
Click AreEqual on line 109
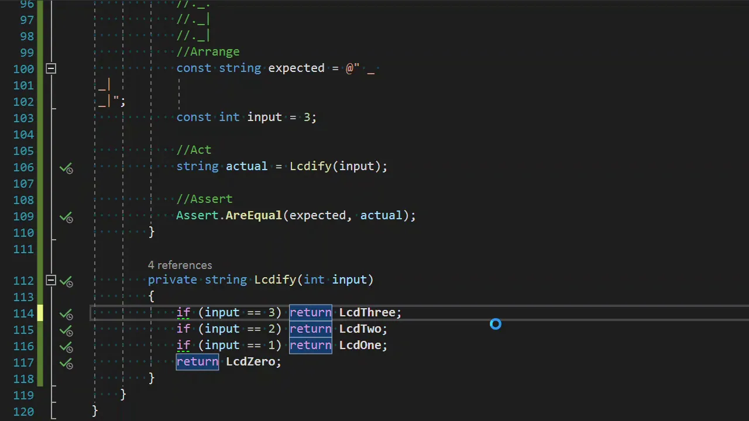point(254,215)
